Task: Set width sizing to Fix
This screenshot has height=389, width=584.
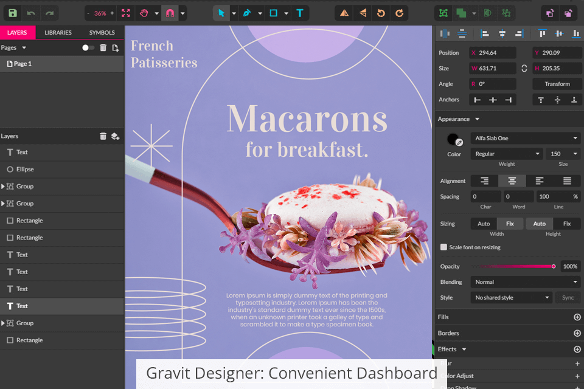Action: (510, 224)
